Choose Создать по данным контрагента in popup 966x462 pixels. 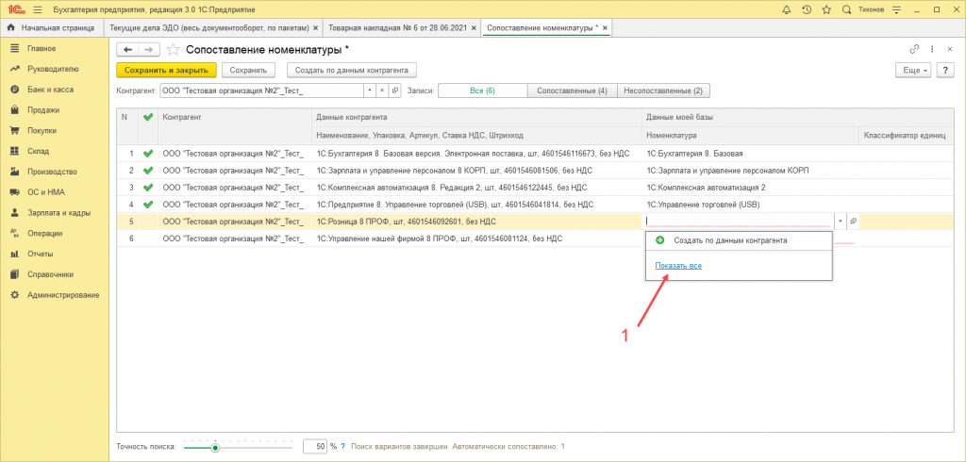(739, 240)
